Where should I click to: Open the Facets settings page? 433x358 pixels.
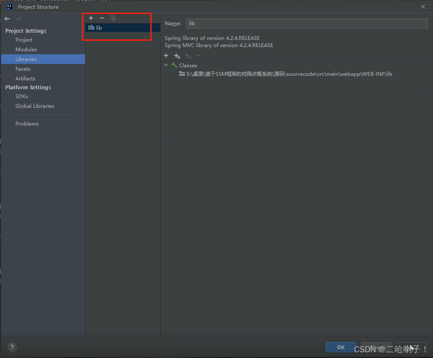tap(23, 69)
